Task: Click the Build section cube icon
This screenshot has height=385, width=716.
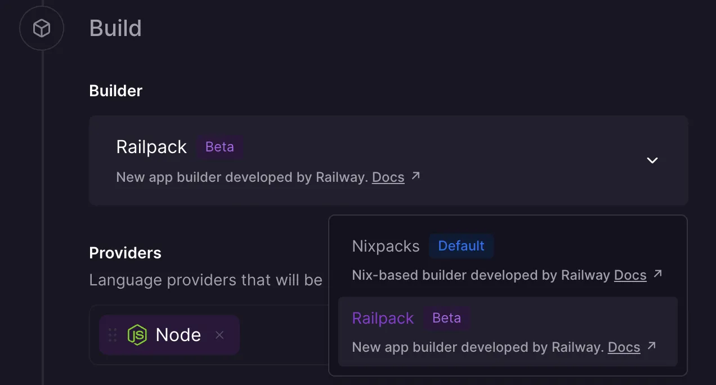Action: 42,28
